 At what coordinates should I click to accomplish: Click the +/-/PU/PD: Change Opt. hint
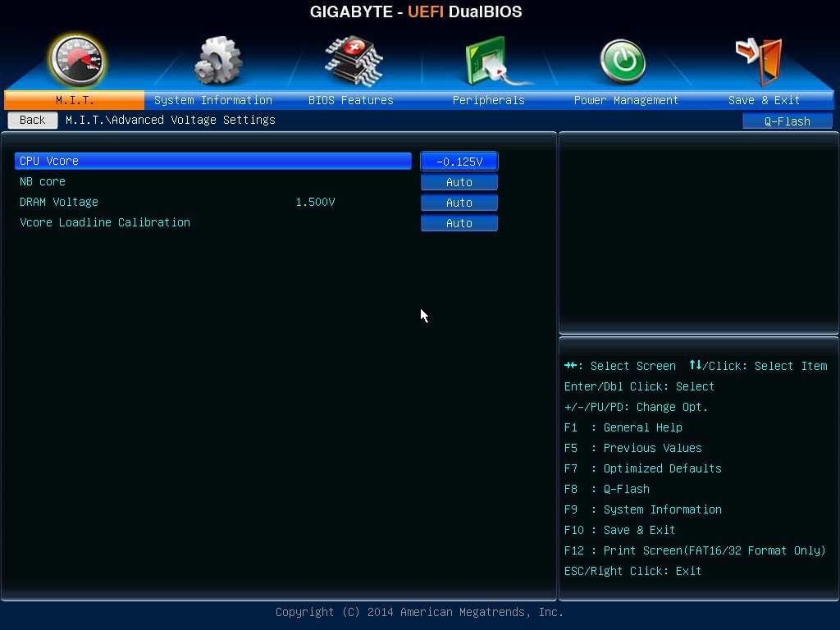[x=636, y=407]
